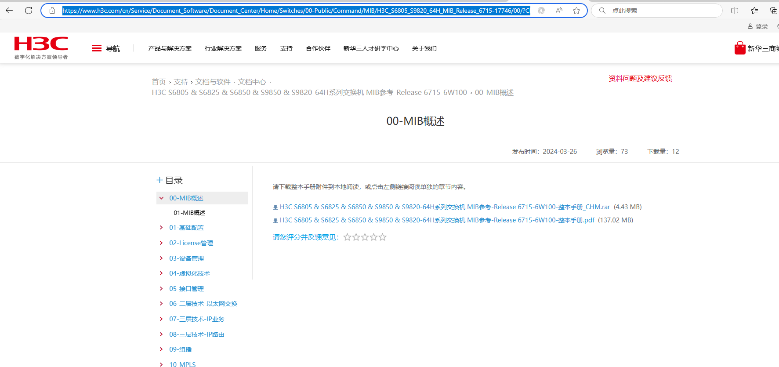The width and height of the screenshot is (779, 367).
Task: Rate the document five stars
Action: point(383,237)
